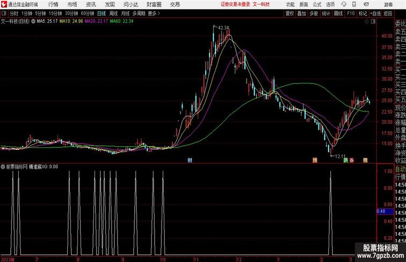Image resolution: width=406 pixels, height=262 pixels.
Task: Click the 股票指标网 indicator name
Action: pos(17,167)
